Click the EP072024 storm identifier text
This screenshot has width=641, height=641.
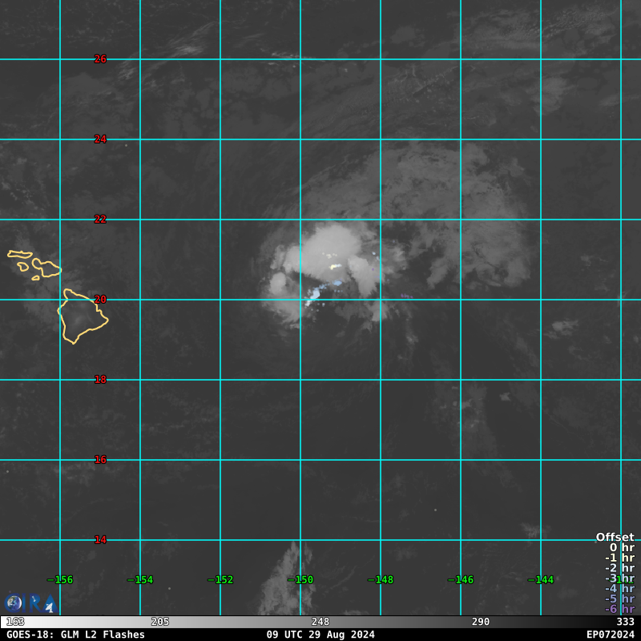point(610,635)
